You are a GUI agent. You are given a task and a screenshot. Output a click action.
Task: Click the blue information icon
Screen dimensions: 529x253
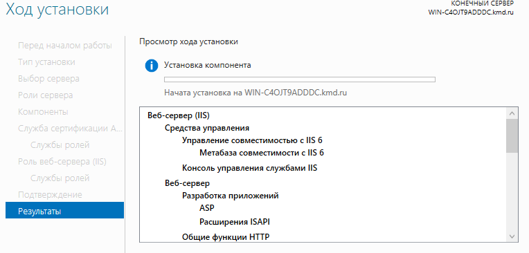[152, 66]
